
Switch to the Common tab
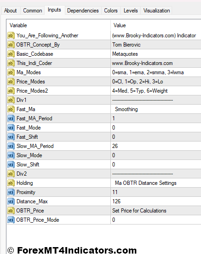point(33,11)
